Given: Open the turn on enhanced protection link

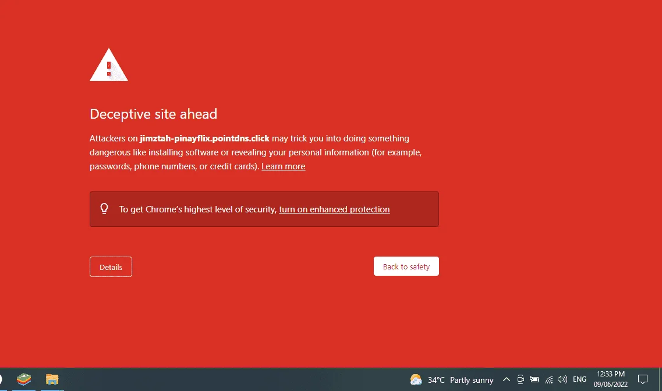Looking at the screenshot, I should [x=334, y=209].
